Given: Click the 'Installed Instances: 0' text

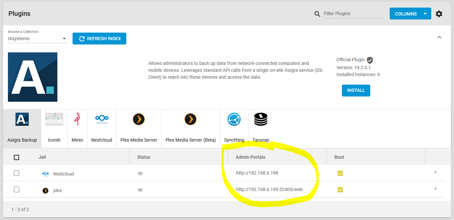Looking at the screenshot, I should click(358, 74).
